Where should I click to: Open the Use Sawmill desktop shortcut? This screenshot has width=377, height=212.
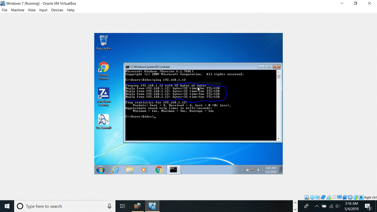tap(103, 121)
